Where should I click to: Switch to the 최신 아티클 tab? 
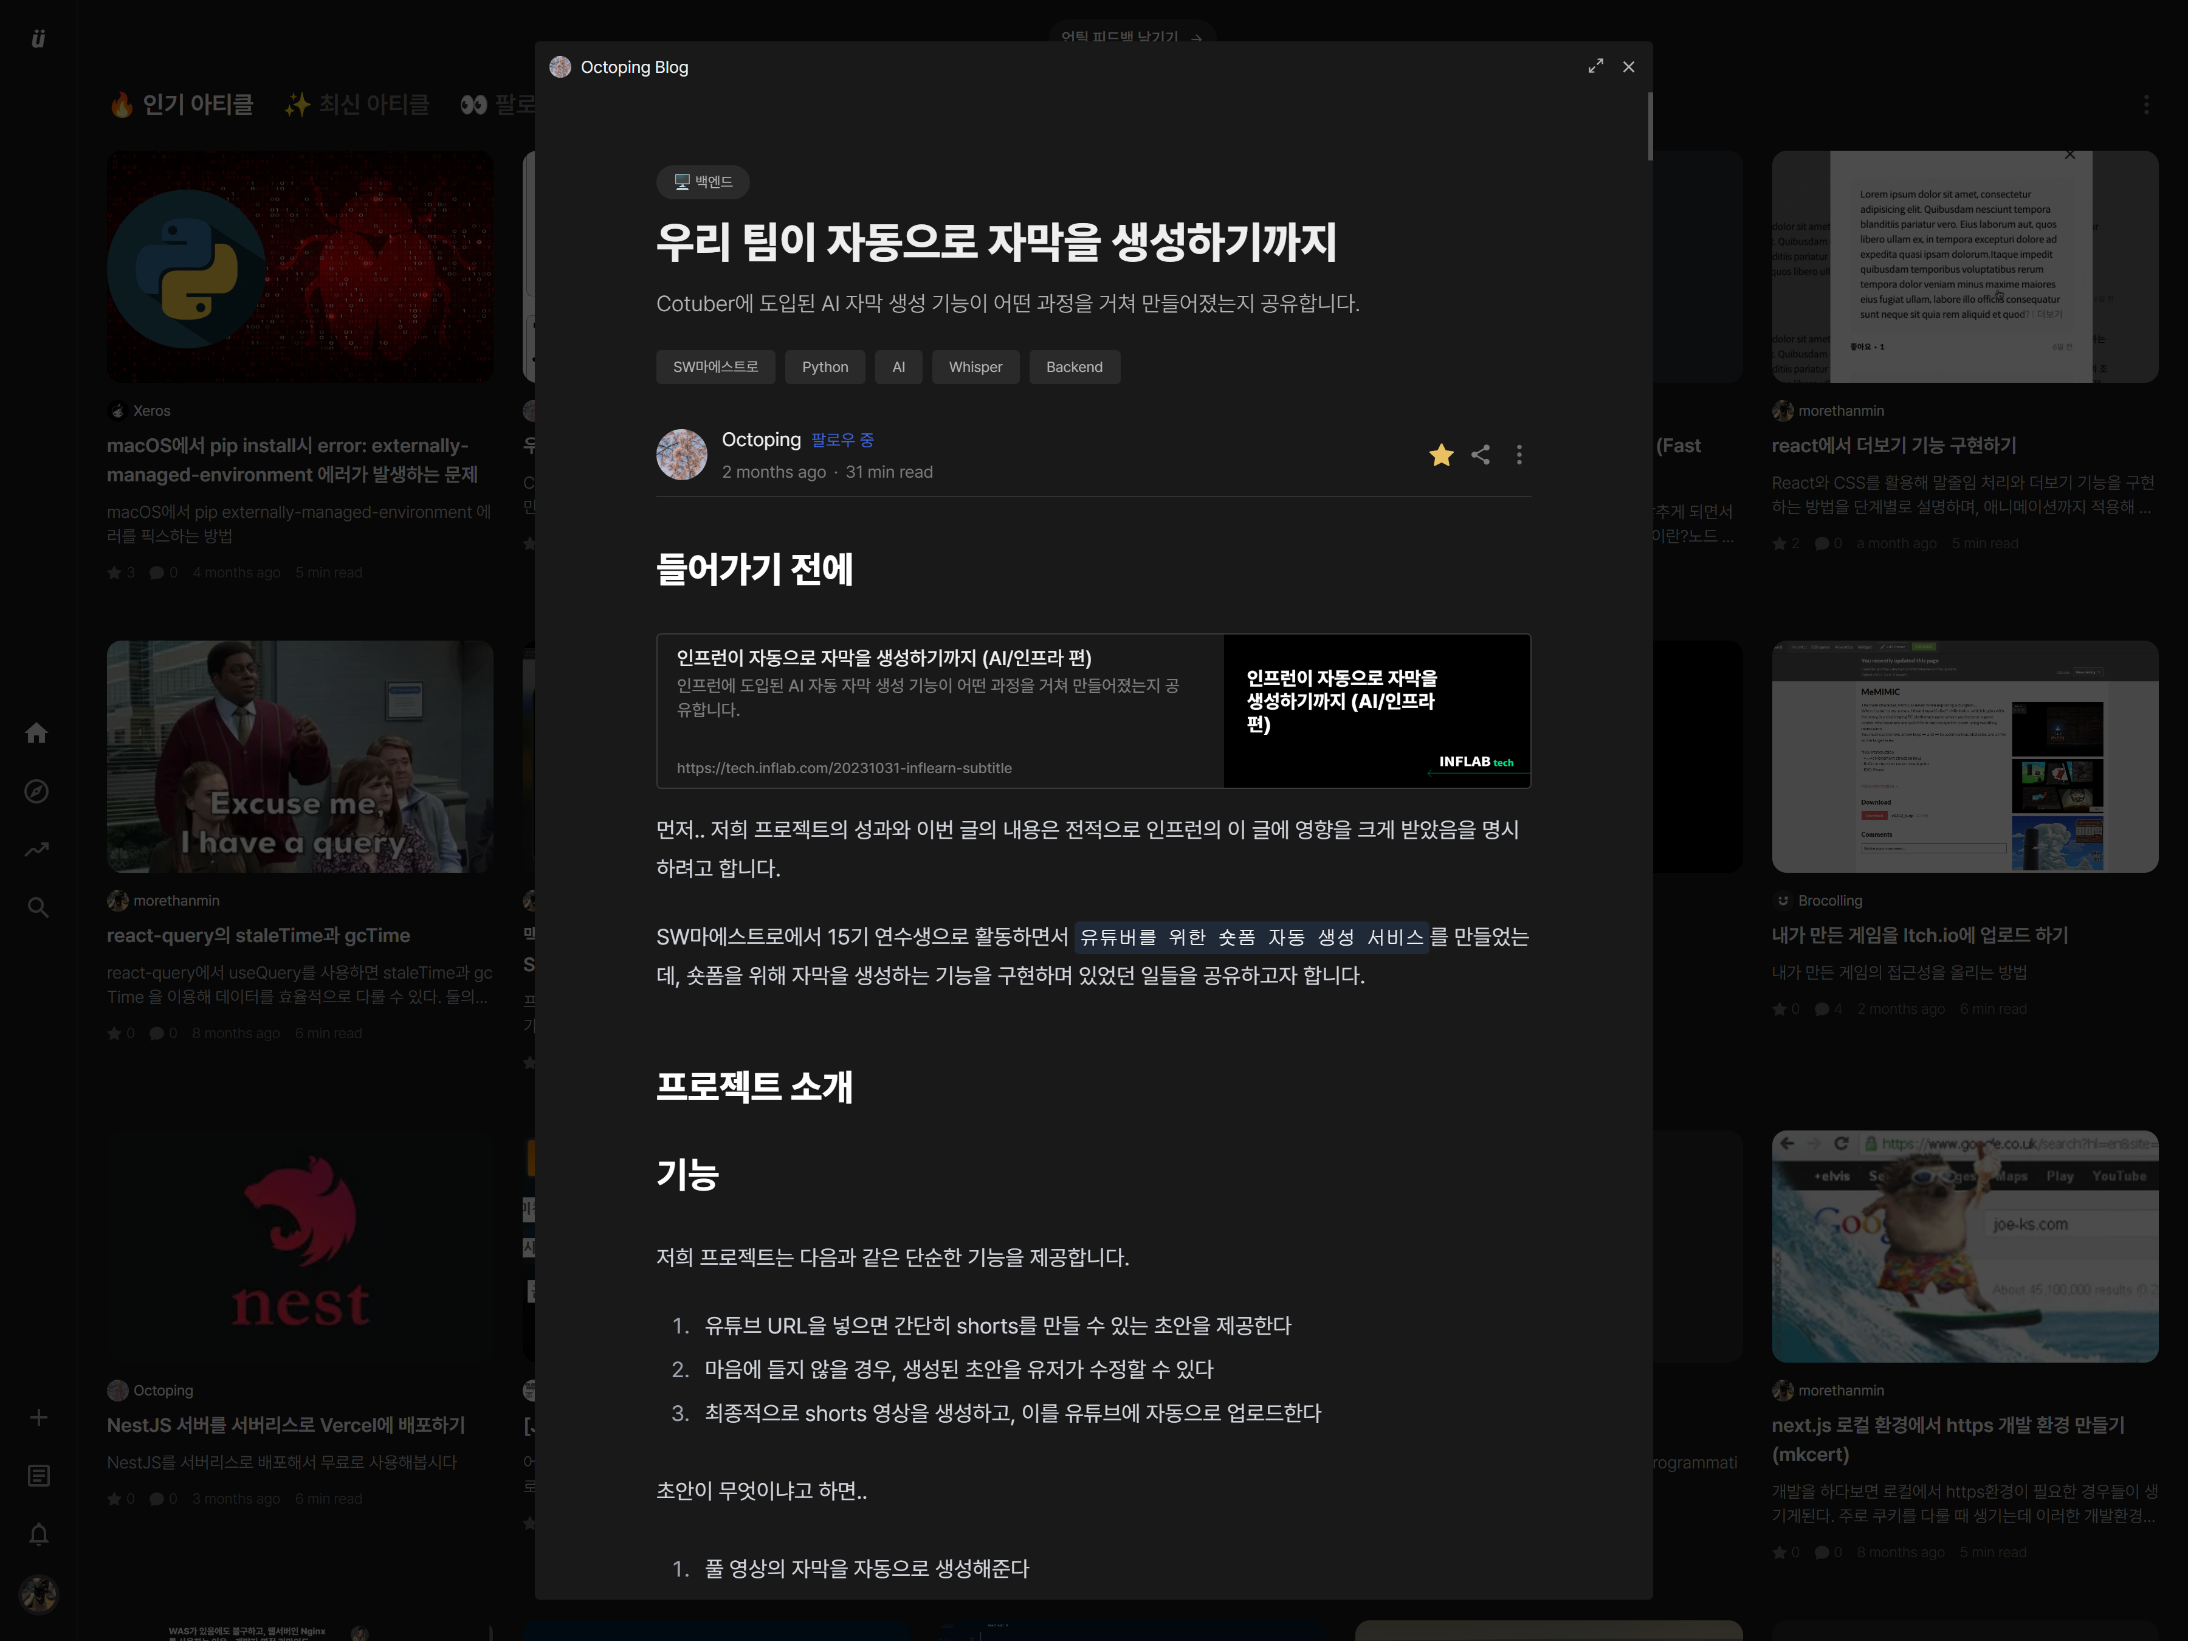[357, 105]
